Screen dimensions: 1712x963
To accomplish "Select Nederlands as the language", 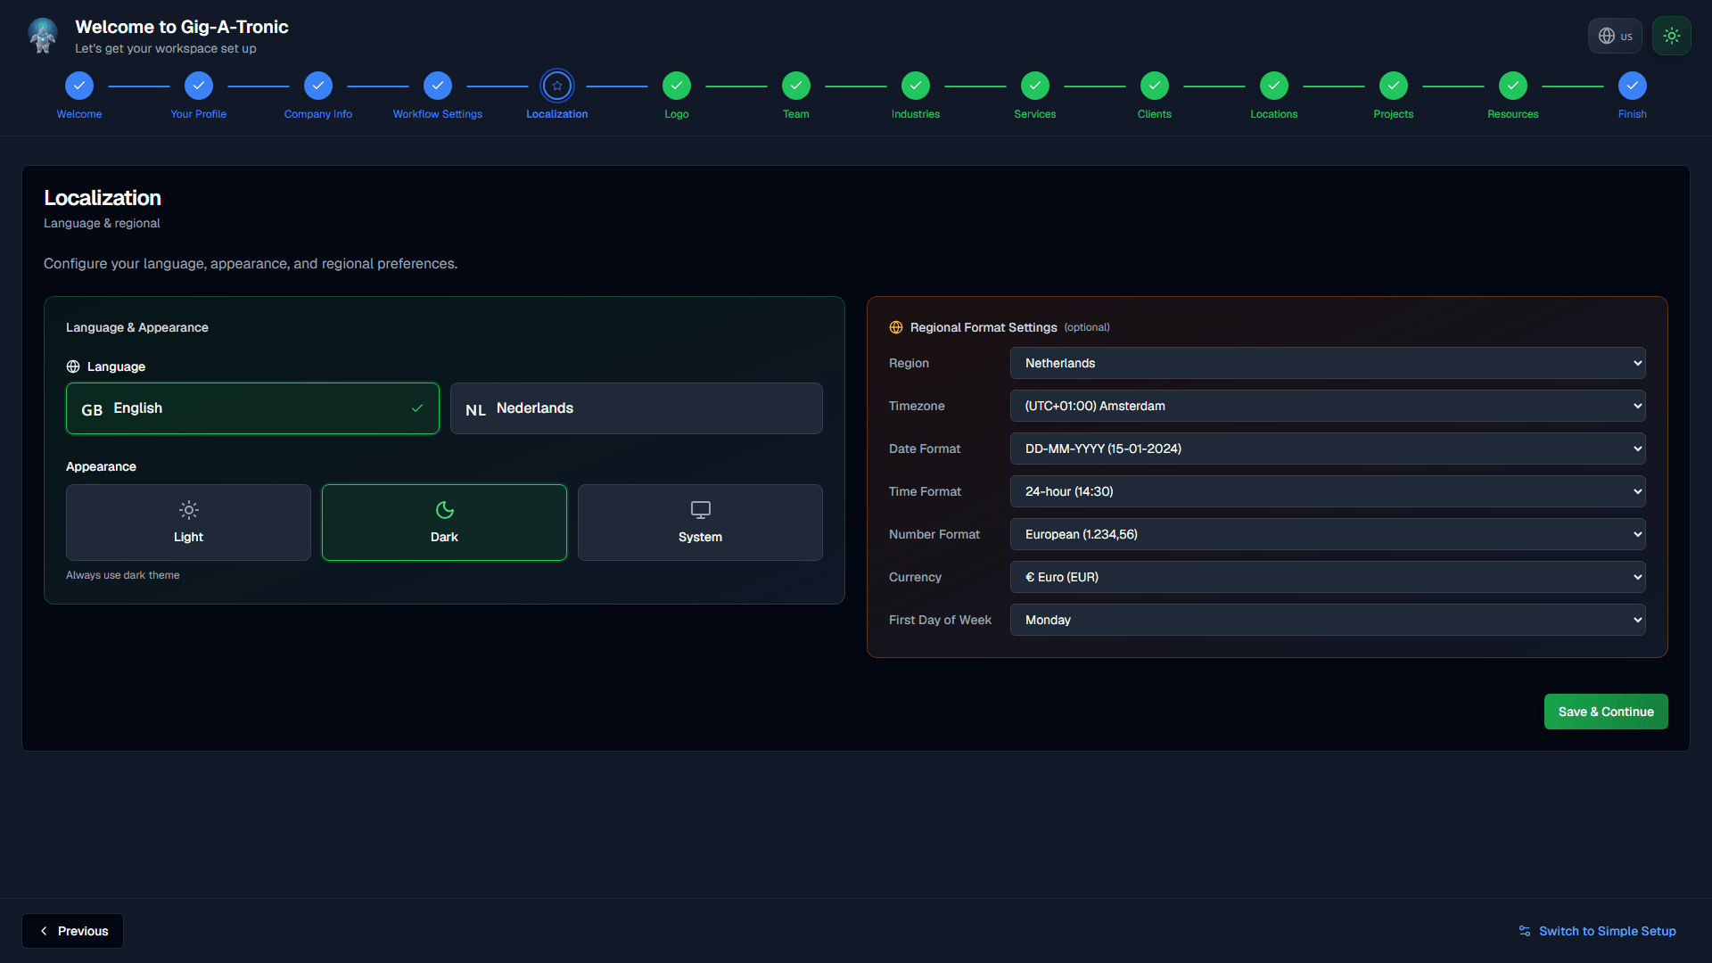I will pos(637,408).
